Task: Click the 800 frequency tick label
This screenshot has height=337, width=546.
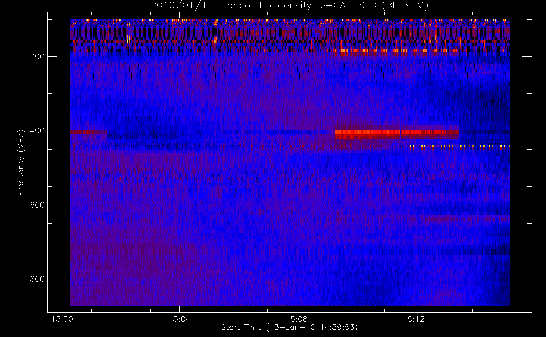Action: pyautogui.click(x=37, y=279)
